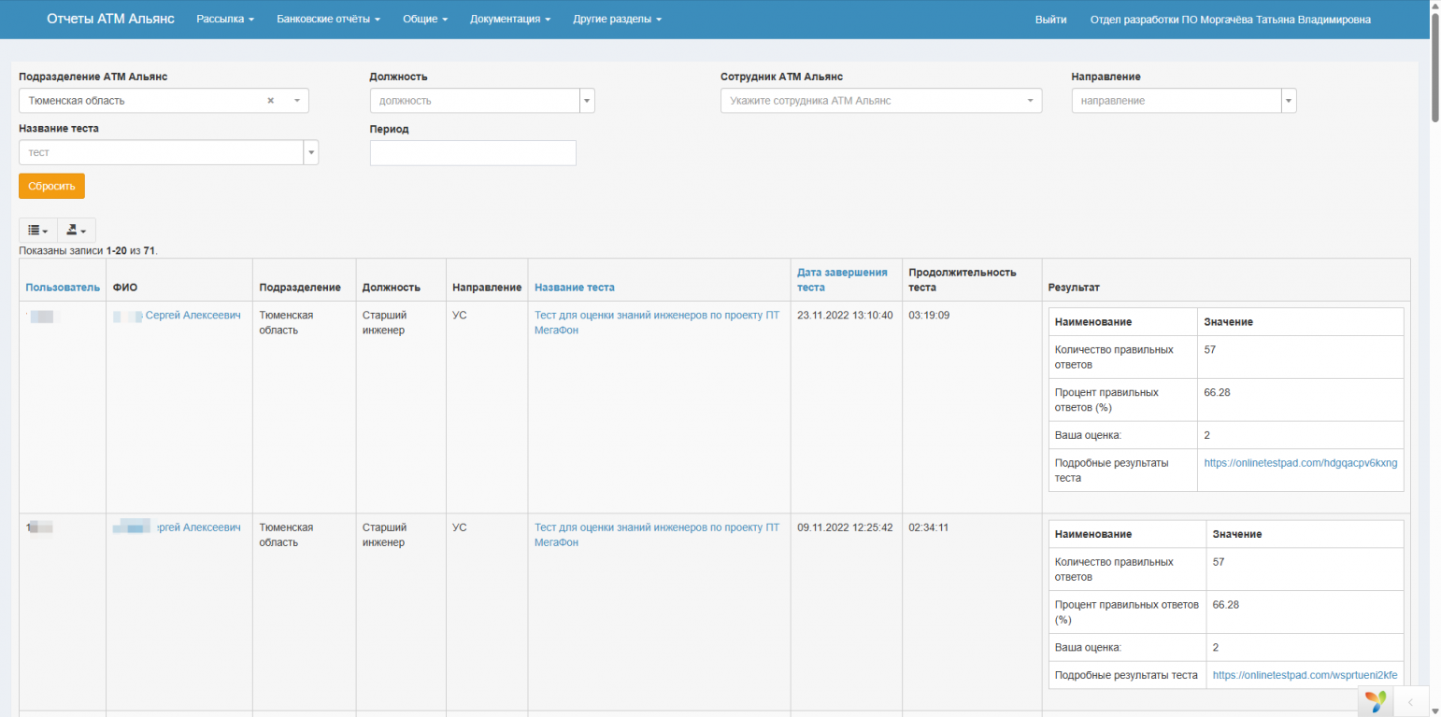Expand the Должность dropdown arrow
Viewport: 1441px width, 717px height.
point(587,101)
